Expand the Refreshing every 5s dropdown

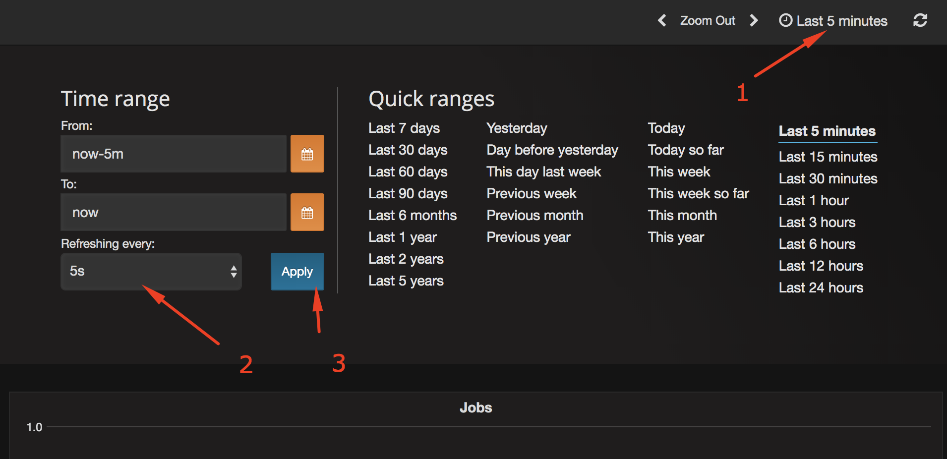click(x=151, y=272)
